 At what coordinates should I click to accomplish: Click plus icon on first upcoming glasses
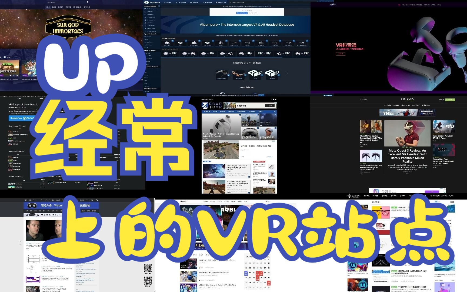tap(229, 75)
